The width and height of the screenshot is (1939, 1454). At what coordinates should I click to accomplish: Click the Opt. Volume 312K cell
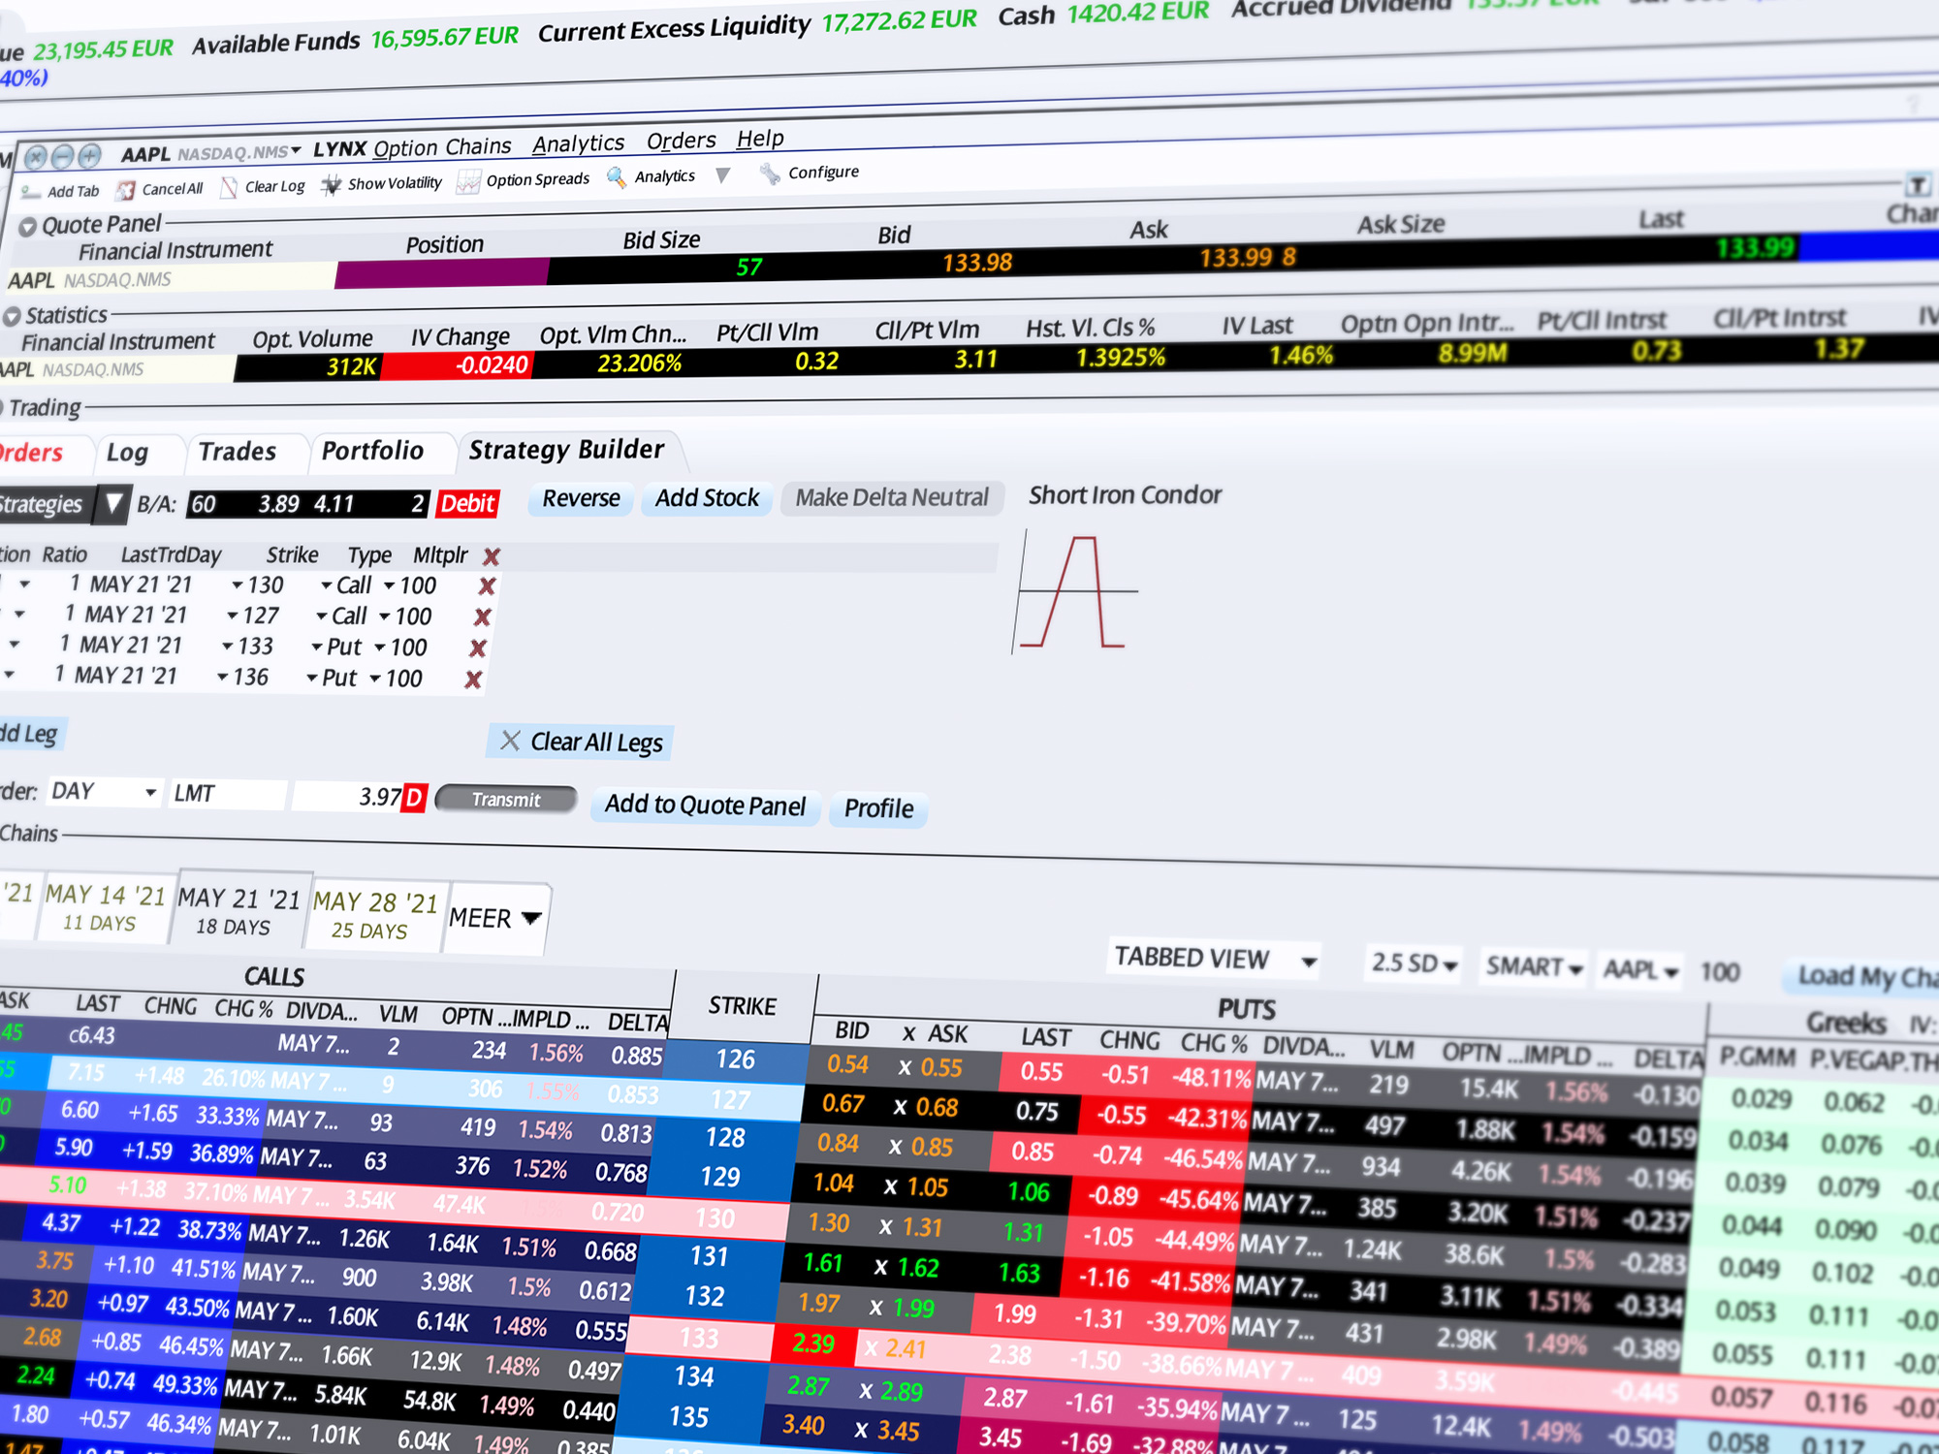point(308,367)
